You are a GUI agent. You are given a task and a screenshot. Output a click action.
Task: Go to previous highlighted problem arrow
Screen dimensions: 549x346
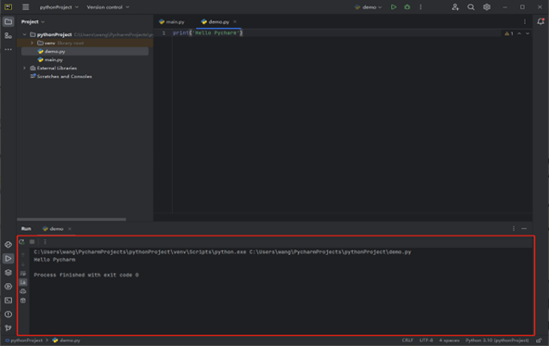(x=519, y=33)
